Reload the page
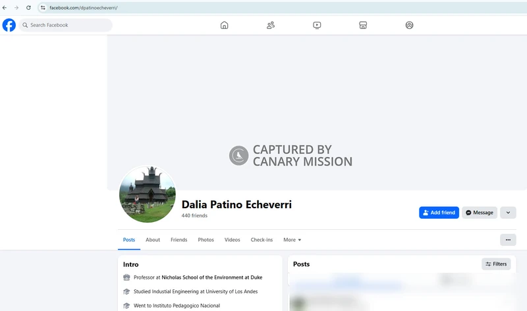The width and height of the screenshot is (527, 311). [x=28, y=8]
